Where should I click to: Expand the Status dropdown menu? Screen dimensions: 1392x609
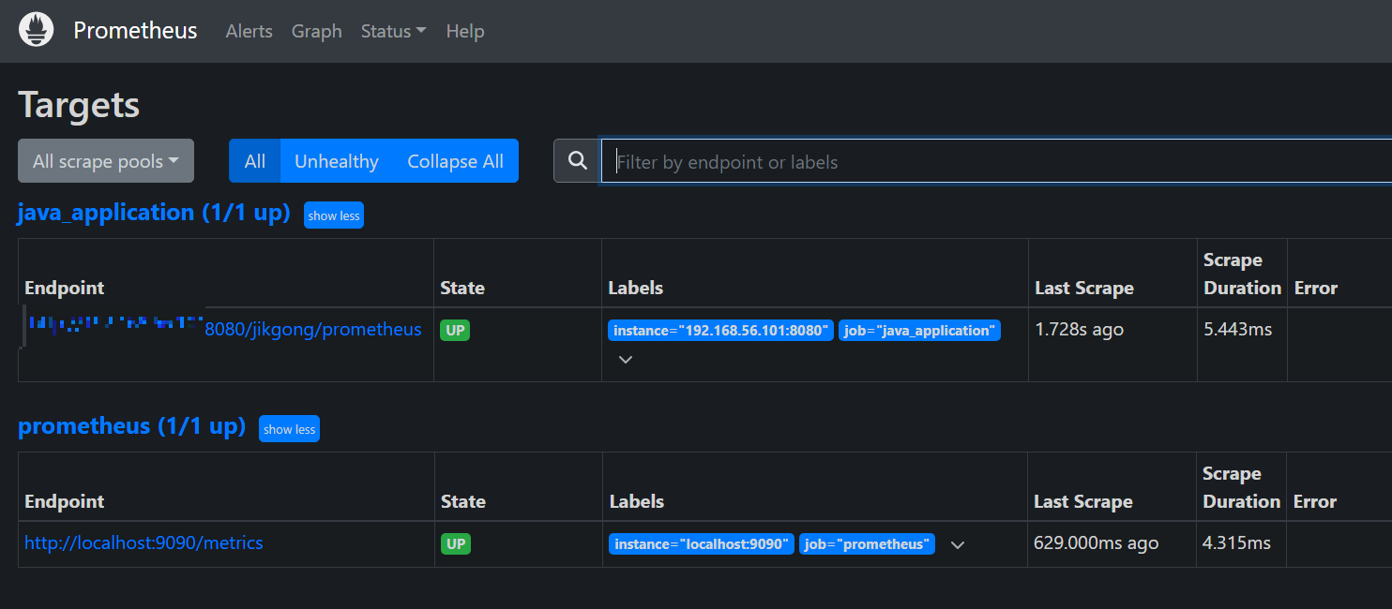coord(393,31)
